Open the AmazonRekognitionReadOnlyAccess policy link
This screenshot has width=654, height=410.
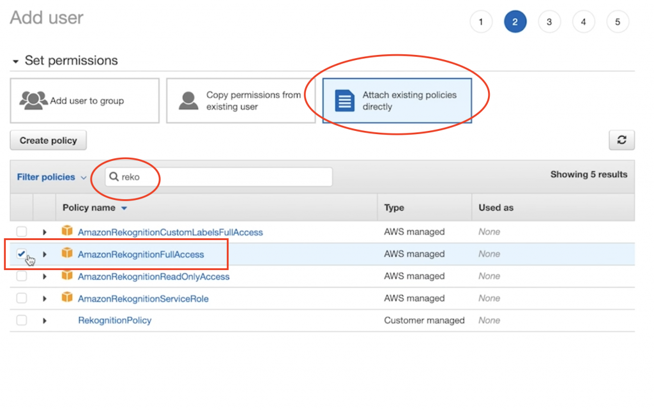[x=153, y=277]
